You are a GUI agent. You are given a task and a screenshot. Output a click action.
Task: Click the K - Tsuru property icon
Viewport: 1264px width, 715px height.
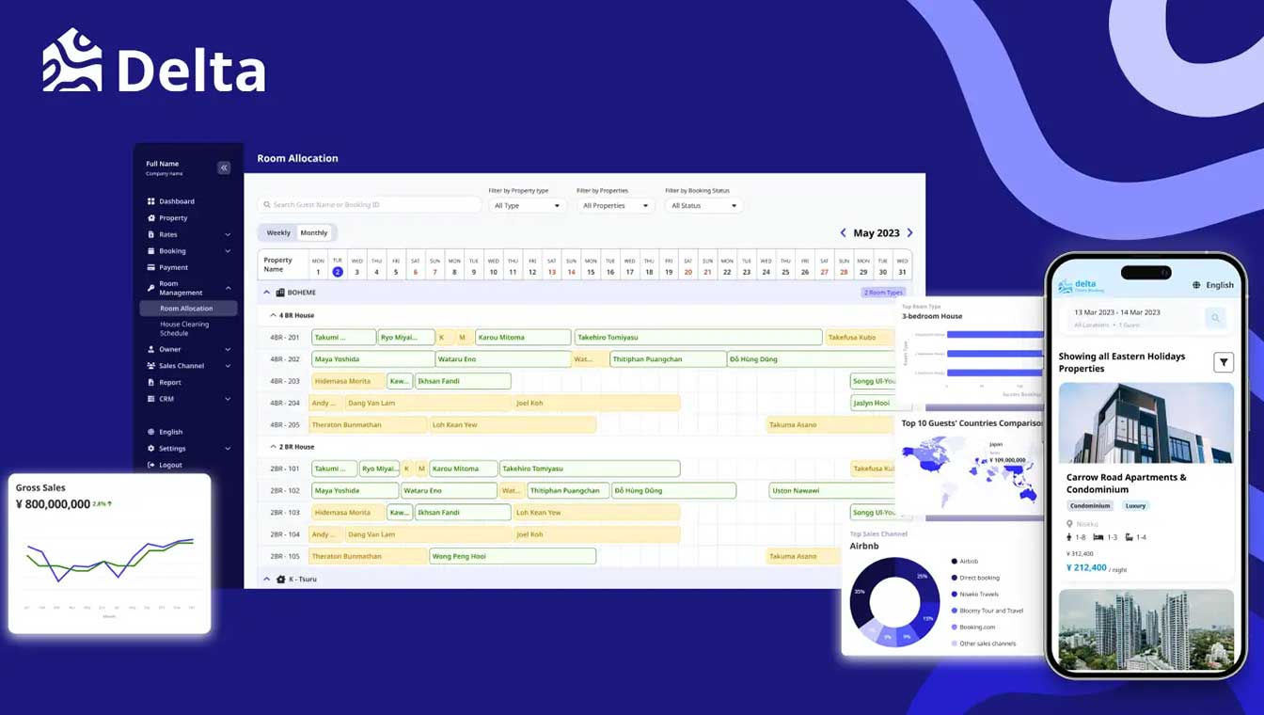click(x=280, y=580)
